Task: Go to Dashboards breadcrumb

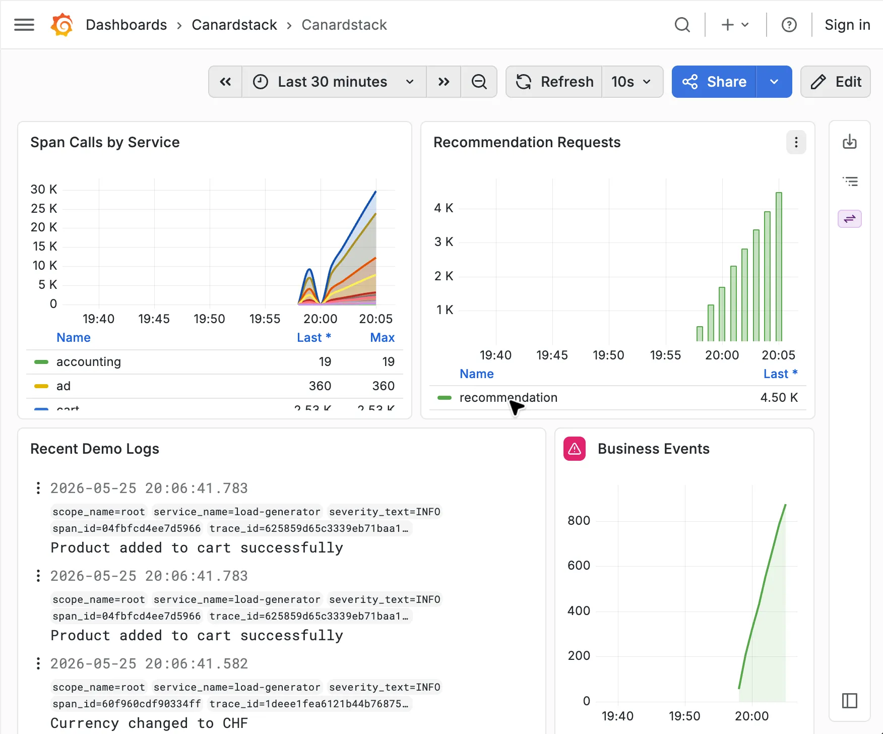Action: pyautogui.click(x=127, y=25)
